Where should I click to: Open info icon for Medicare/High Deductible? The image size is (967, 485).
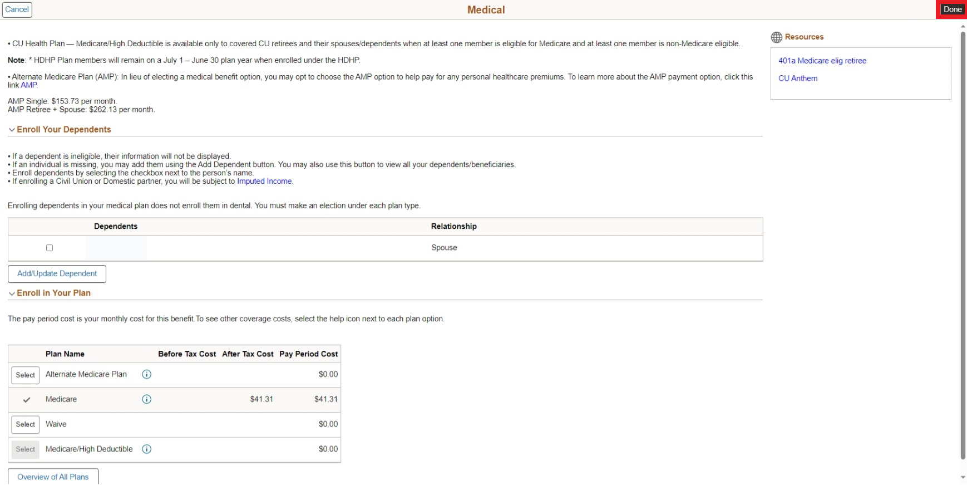pos(146,449)
